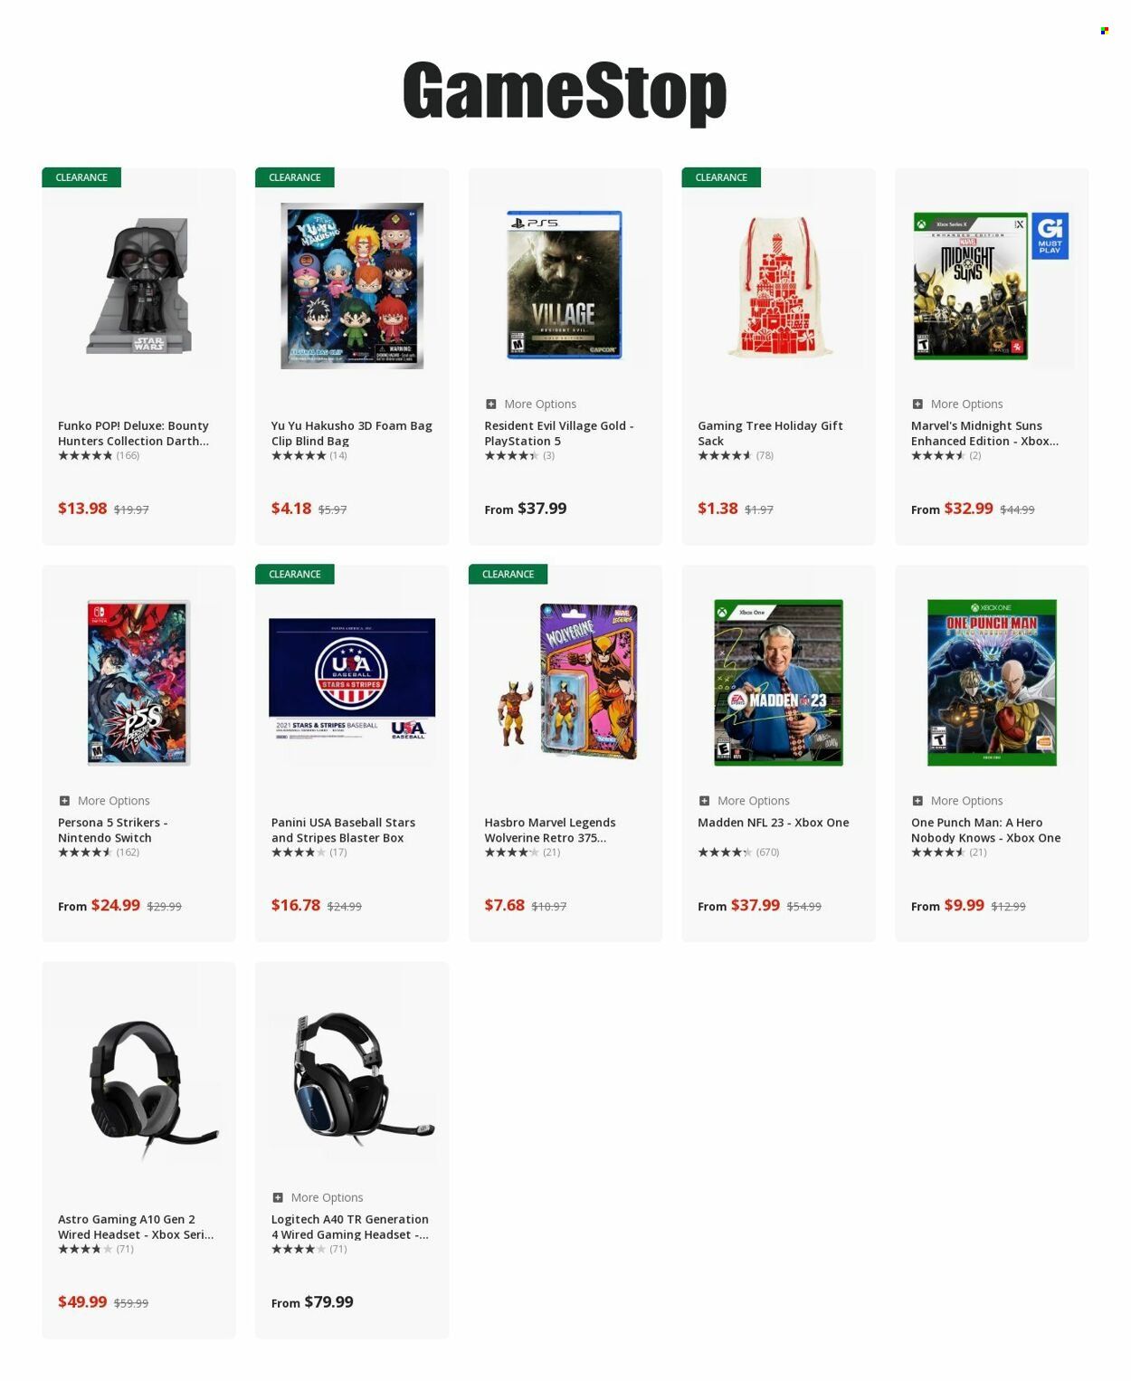Open the Funko POP! Deluxe Bounty Hunters title
1131x1381 pixels.
point(134,433)
